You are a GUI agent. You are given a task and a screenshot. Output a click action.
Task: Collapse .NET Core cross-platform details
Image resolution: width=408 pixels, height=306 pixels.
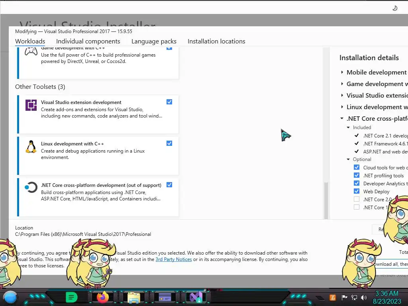coord(342,118)
